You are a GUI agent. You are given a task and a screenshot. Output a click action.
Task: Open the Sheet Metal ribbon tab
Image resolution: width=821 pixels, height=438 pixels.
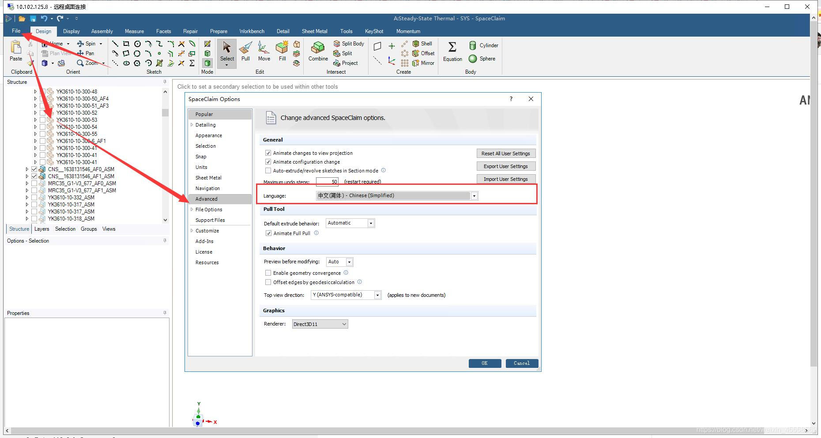[314, 31]
